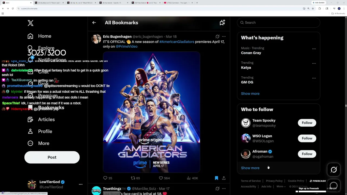Open the Truethingz profile avatar
Image resolution: width=347 pixels, height=195 pixels.
[96, 191]
